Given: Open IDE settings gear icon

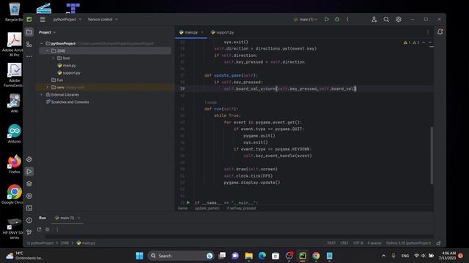Looking at the screenshot, I should tap(399, 20).
